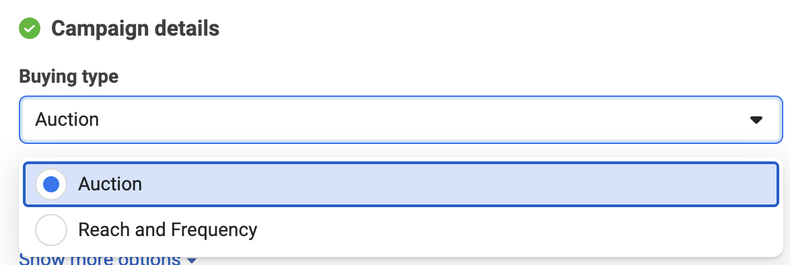790x265 pixels.
Task: Select the Reach and Frequency radio button
Action: (x=51, y=230)
